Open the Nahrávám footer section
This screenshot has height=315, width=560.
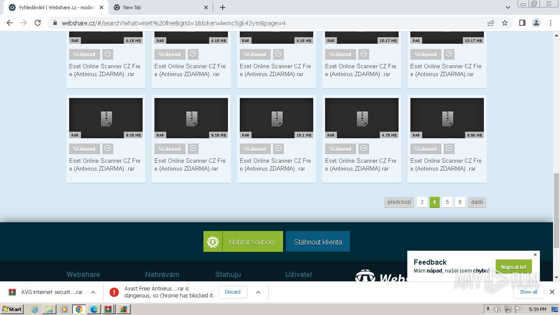[162, 274]
